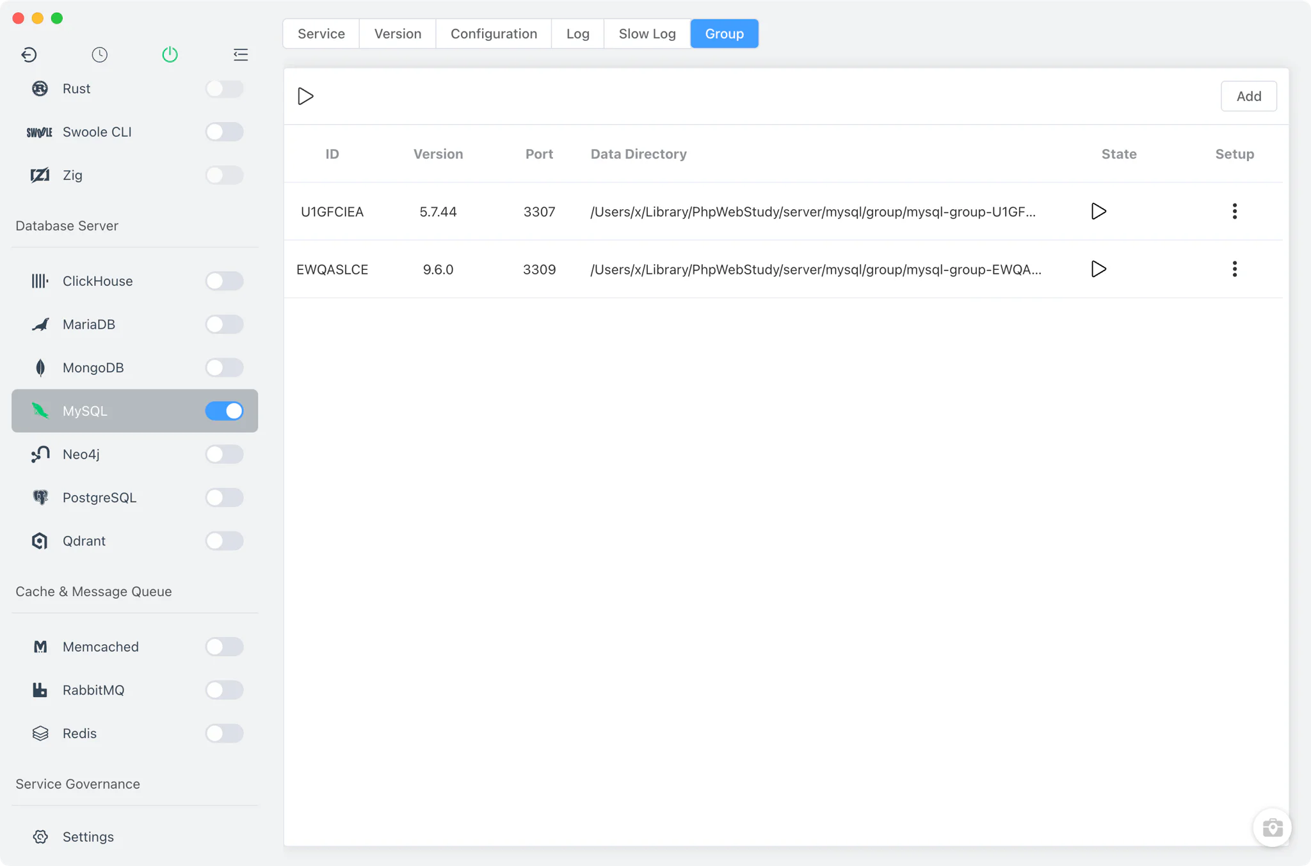The image size is (1311, 866).
Task: Click the ClickHouse bars icon
Action: 40,281
